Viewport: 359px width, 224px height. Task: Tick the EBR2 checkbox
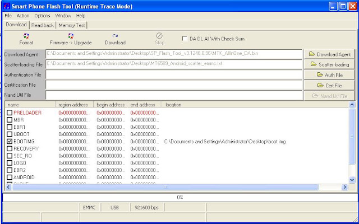tap(10, 170)
